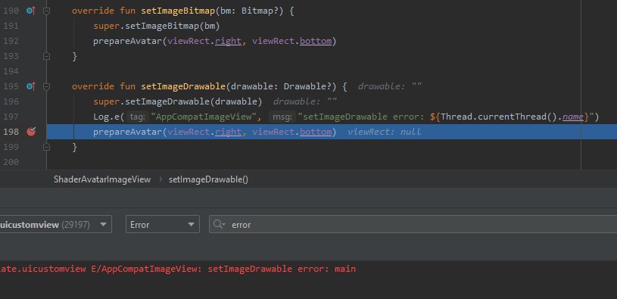
Task: Click the override gutter icon on line 195
Action: pos(31,86)
